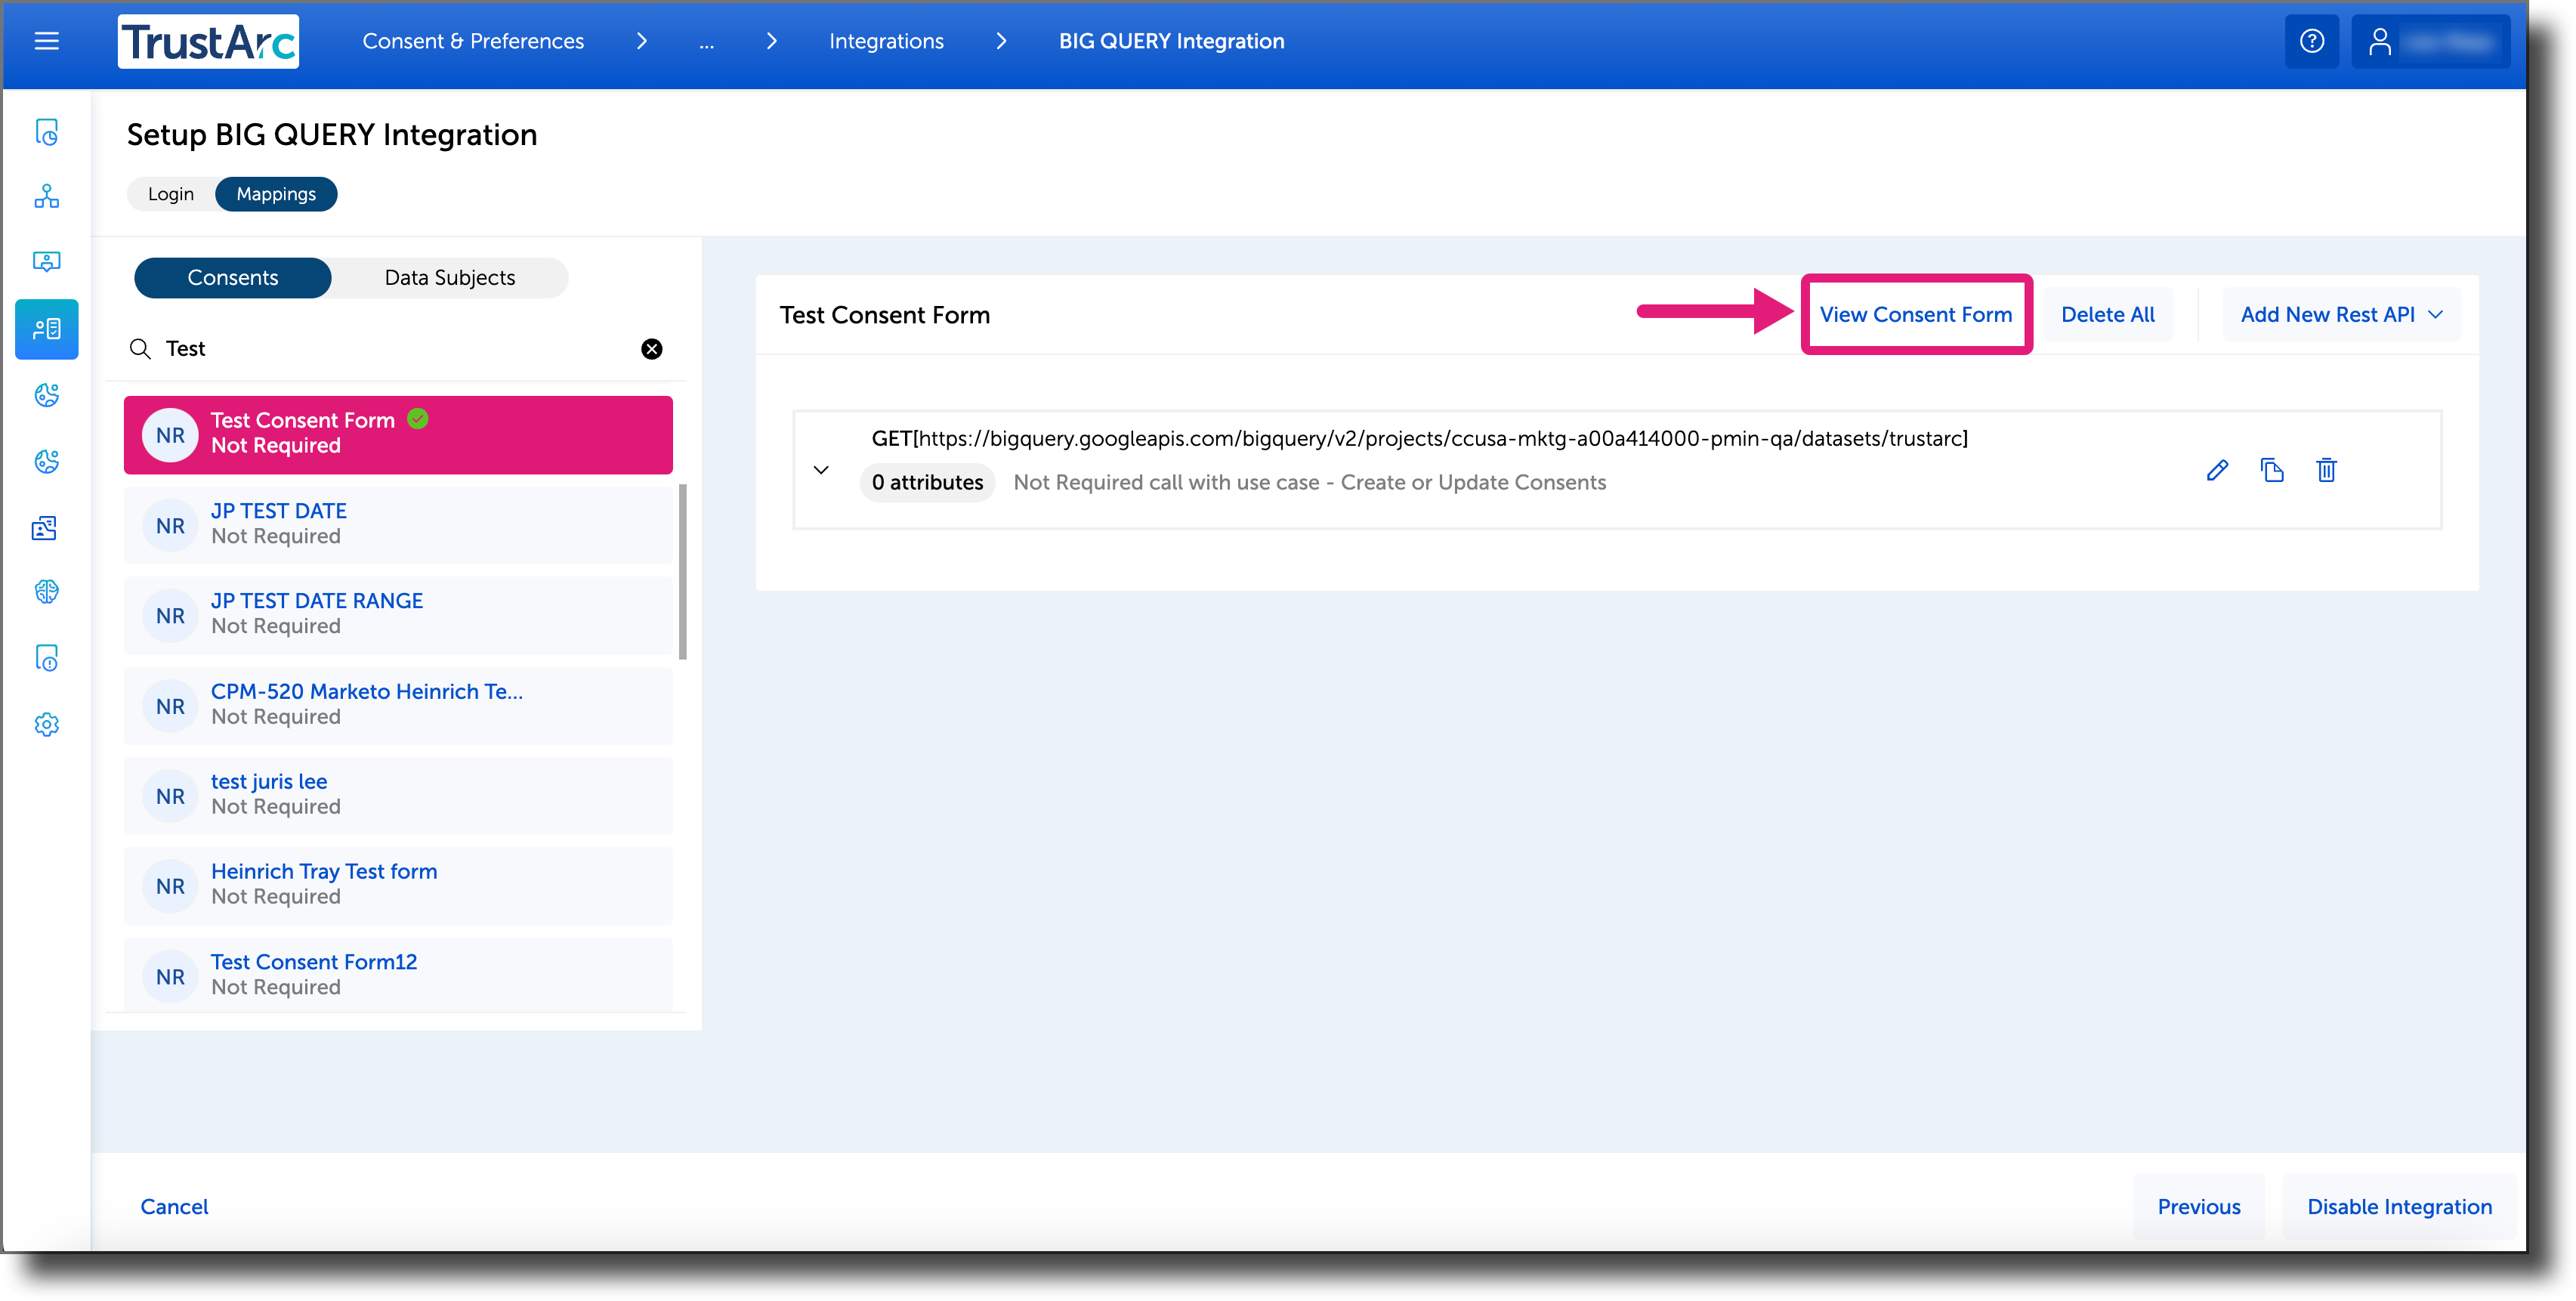Duplicate the BigQuery GET API mapping
This screenshot has height=1301, width=2576.
coord(2272,470)
